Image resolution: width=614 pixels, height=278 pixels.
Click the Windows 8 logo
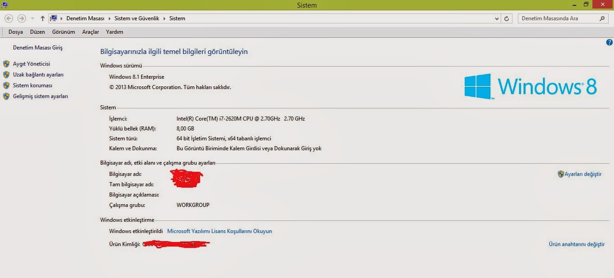pyautogui.click(x=530, y=86)
